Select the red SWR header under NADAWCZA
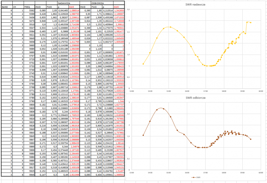Screen dimensions: 267x183 [x=71, y=6]
